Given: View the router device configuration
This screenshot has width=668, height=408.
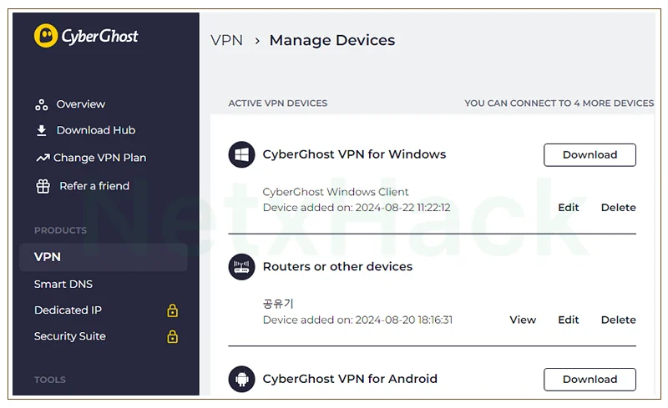Looking at the screenshot, I should click(523, 320).
